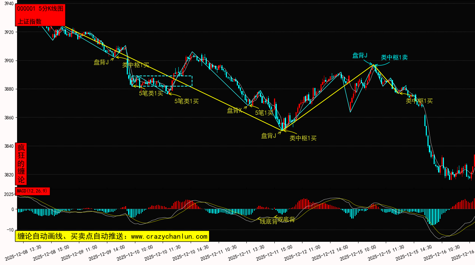
Task: Select the 线底背 label in MACD panel
Action: [x=269, y=222]
